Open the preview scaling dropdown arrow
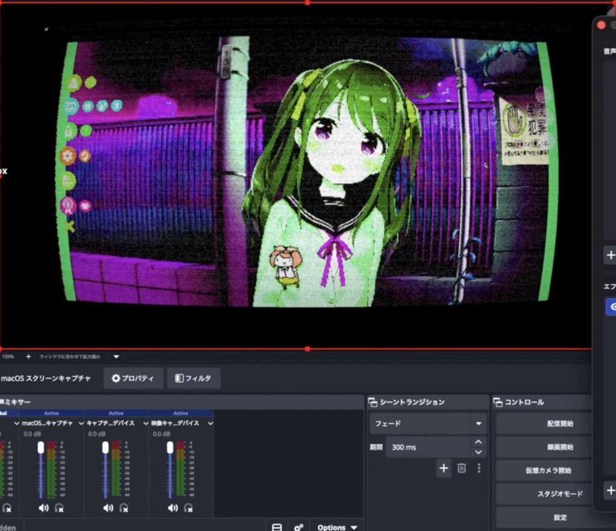Viewport: 616px width, 531px height. (116, 357)
